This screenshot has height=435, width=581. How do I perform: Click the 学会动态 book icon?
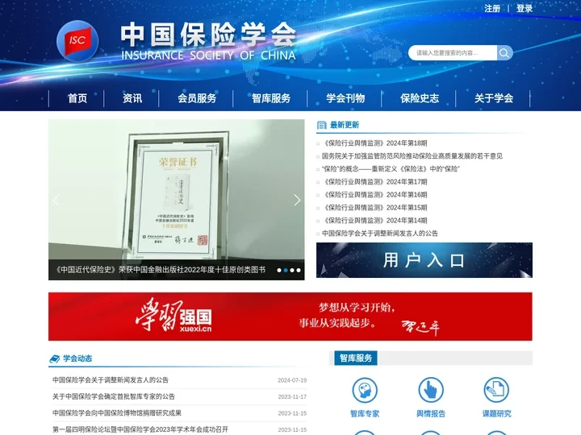[x=55, y=358]
